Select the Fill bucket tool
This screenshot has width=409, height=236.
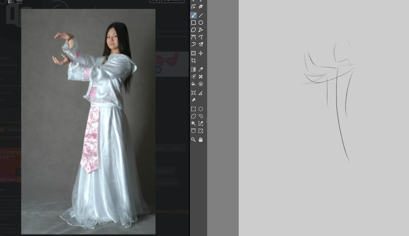tap(193, 84)
